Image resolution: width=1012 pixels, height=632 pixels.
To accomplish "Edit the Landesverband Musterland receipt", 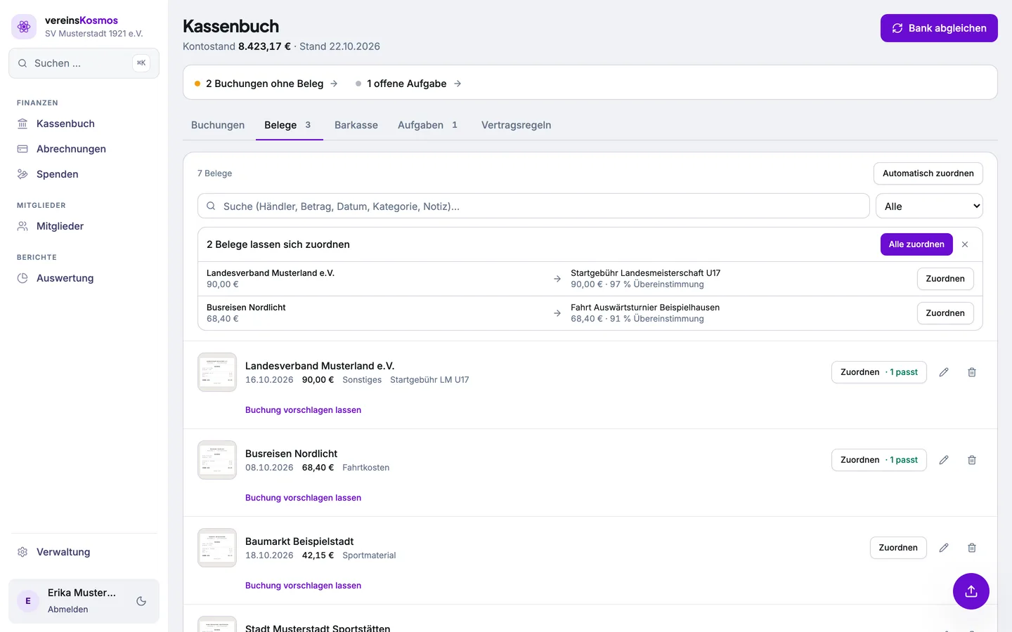I will (x=944, y=372).
